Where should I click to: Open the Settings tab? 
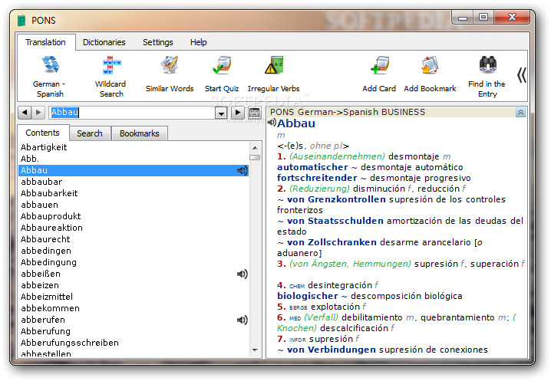click(158, 42)
